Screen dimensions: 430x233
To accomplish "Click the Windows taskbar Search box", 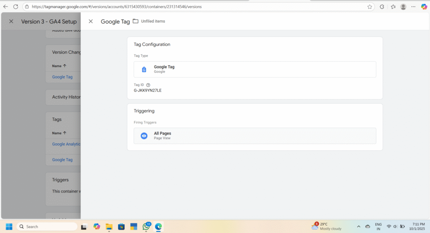I will [x=47, y=226].
